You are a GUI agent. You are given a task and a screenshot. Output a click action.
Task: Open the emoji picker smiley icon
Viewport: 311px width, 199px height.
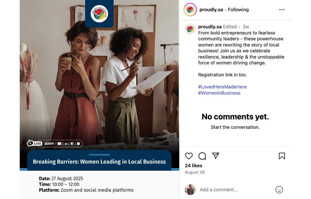coord(279,190)
